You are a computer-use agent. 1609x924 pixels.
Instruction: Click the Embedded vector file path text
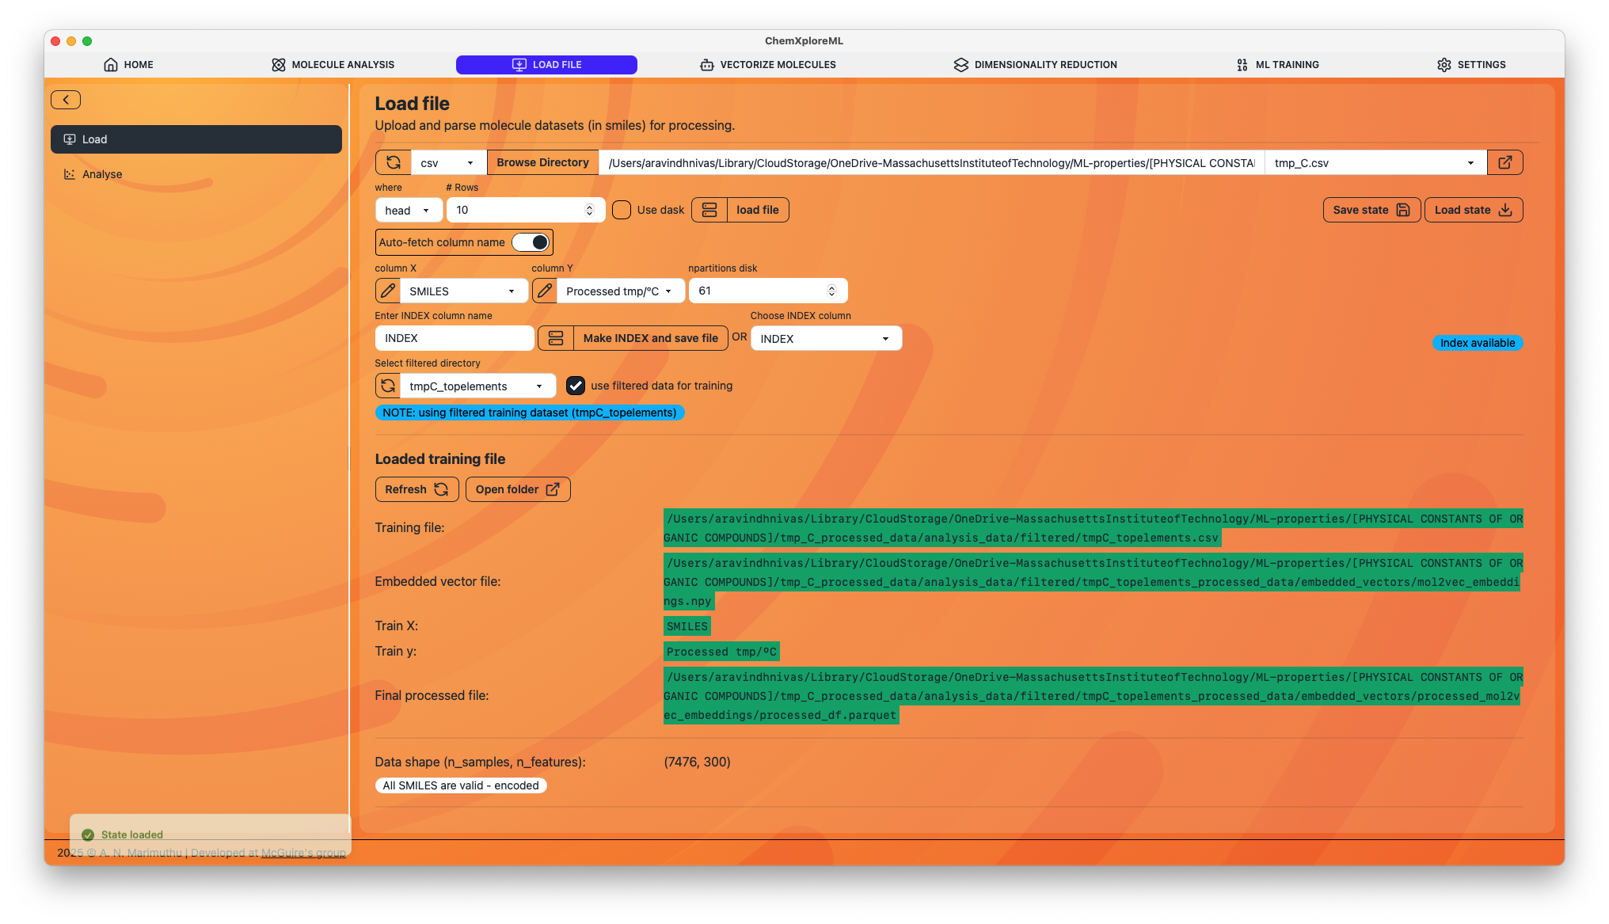pos(1093,582)
